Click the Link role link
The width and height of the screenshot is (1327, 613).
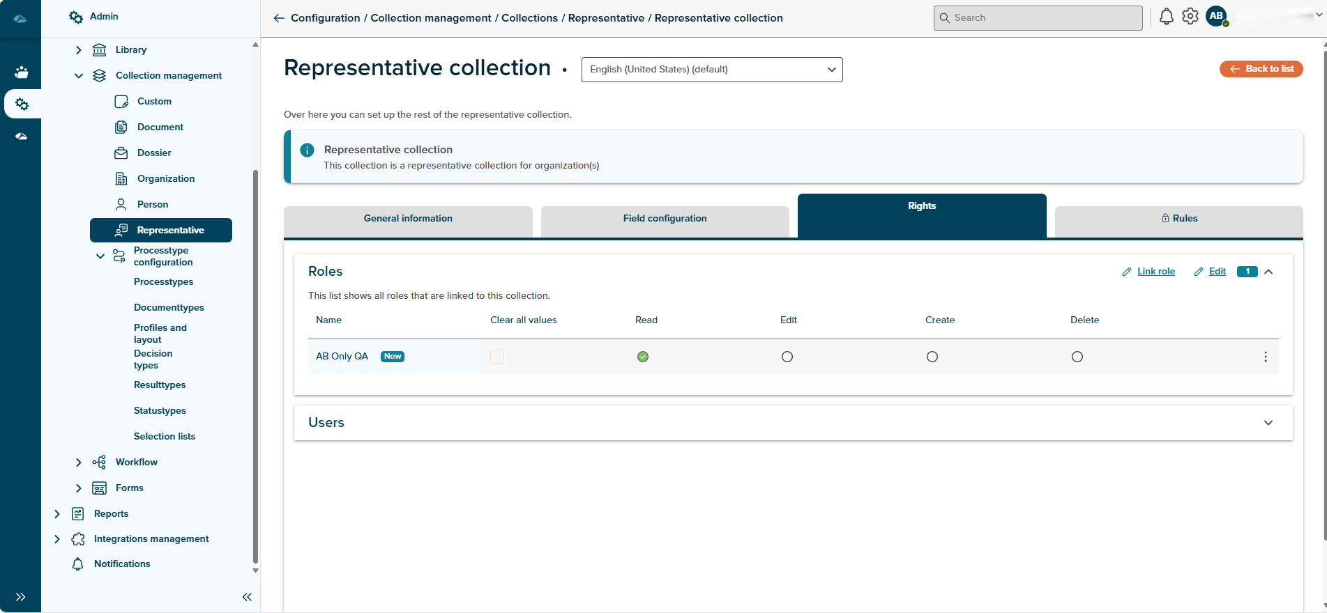click(x=1155, y=272)
